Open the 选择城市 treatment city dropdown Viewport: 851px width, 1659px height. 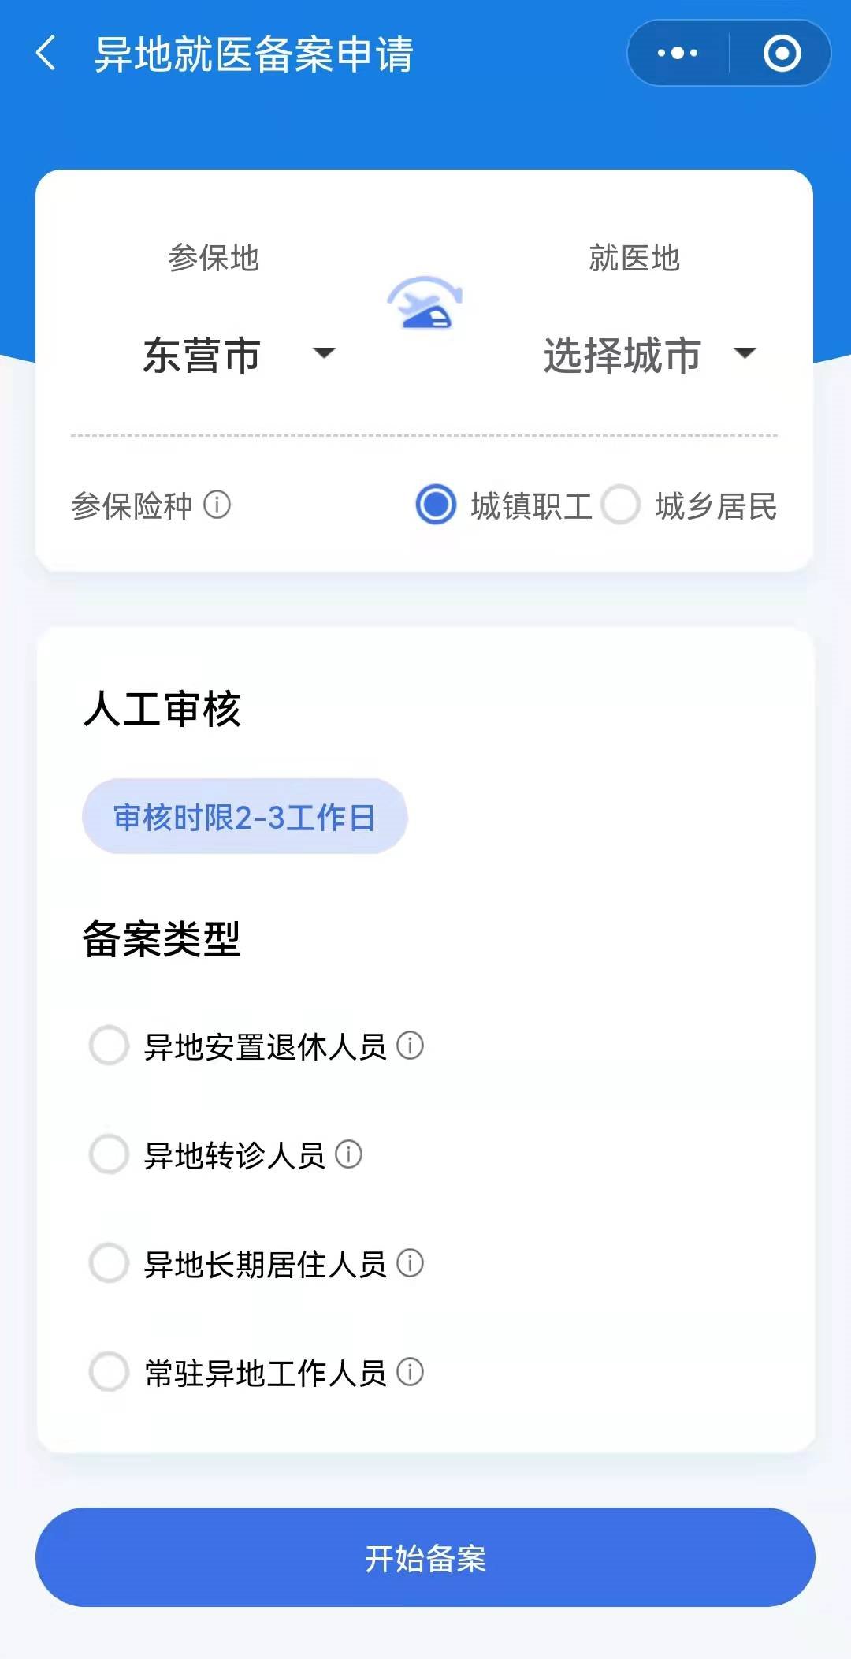[648, 355]
